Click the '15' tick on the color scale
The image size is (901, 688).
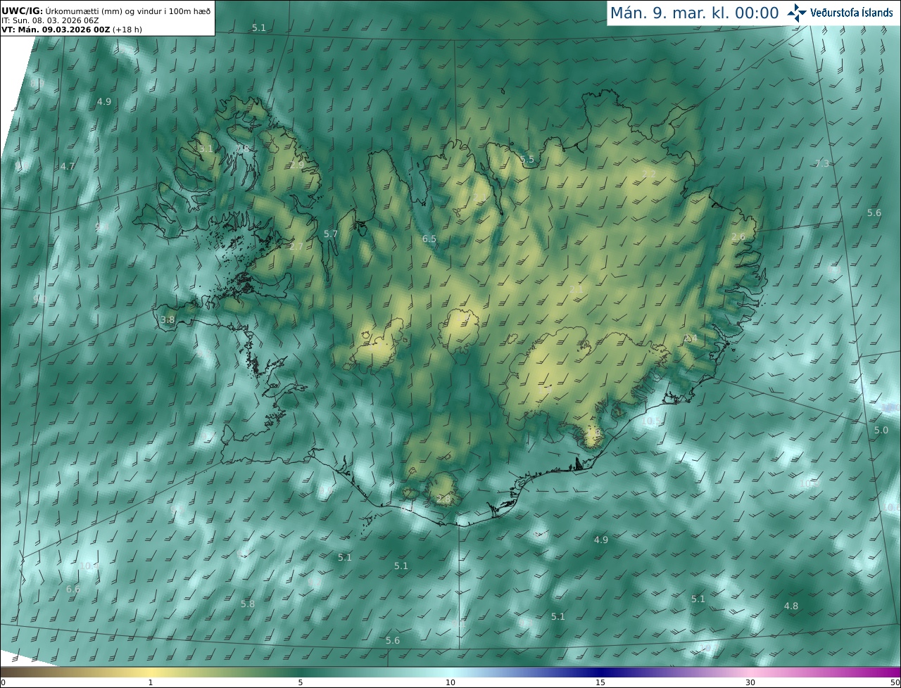(x=600, y=682)
